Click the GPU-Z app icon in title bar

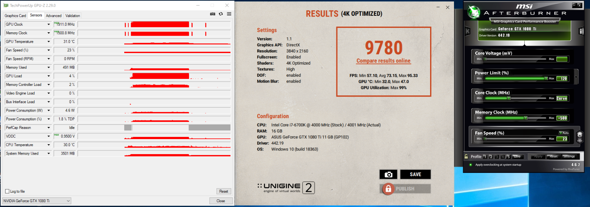(x=6, y=6)
